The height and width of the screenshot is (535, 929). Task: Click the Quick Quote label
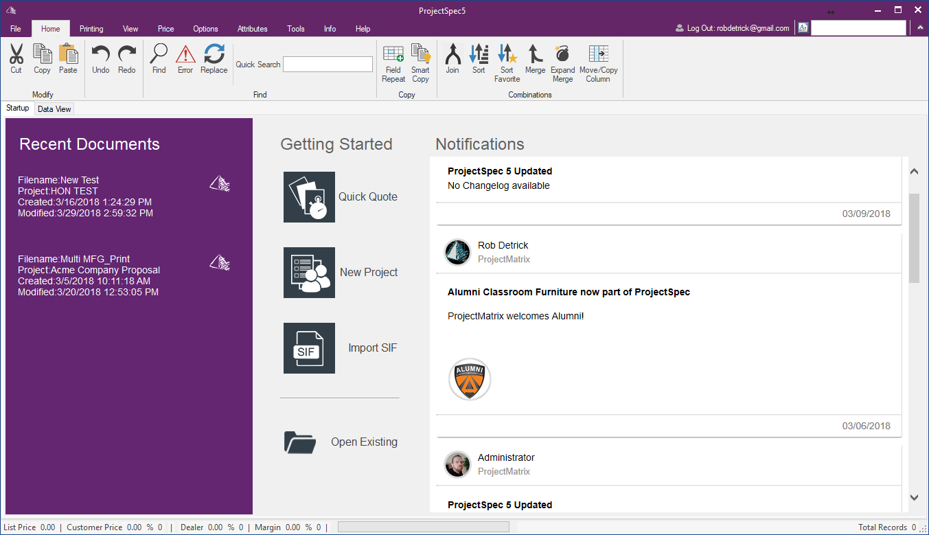point(368,196)
